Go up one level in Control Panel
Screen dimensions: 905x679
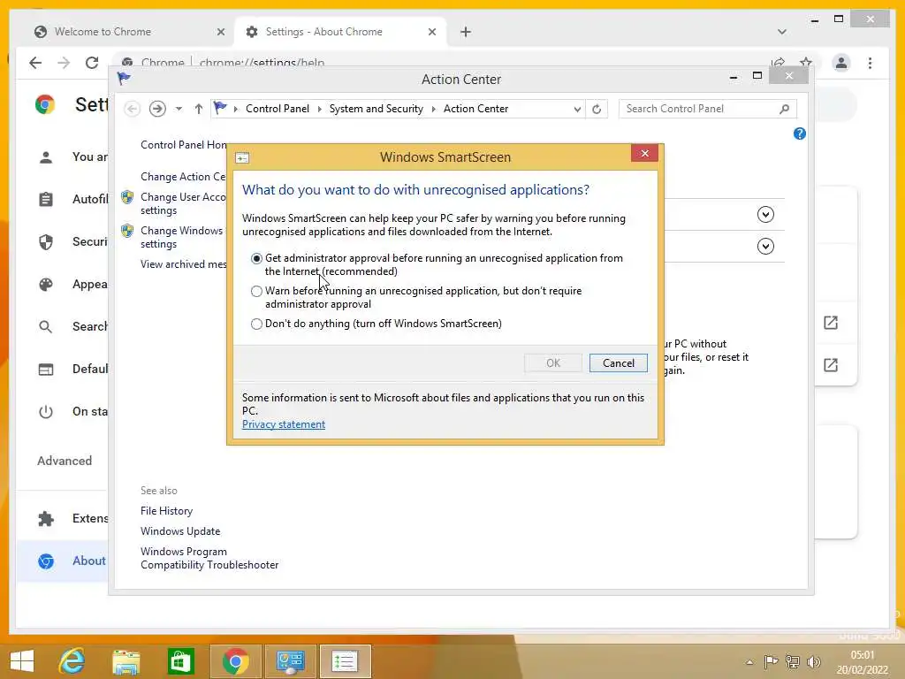(x=199, y=109)
